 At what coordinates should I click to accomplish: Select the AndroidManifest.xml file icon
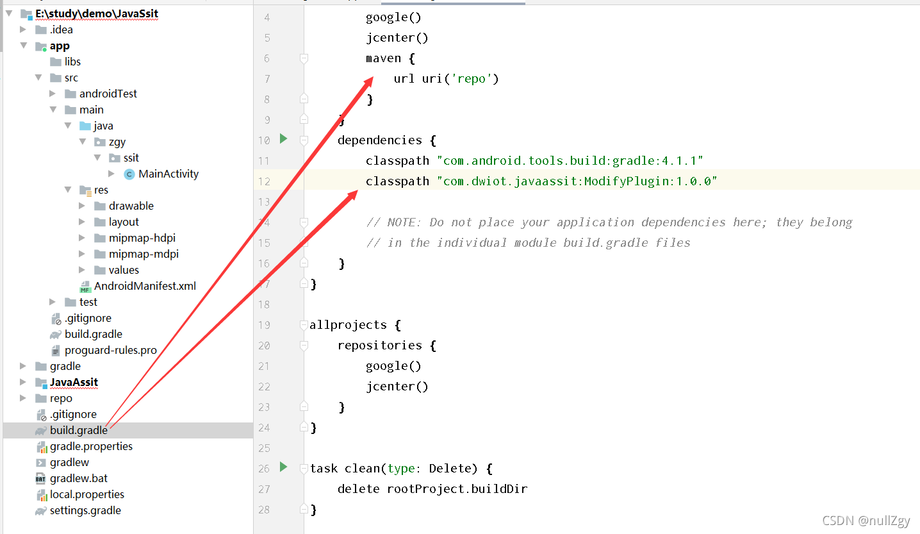point(85,287)
